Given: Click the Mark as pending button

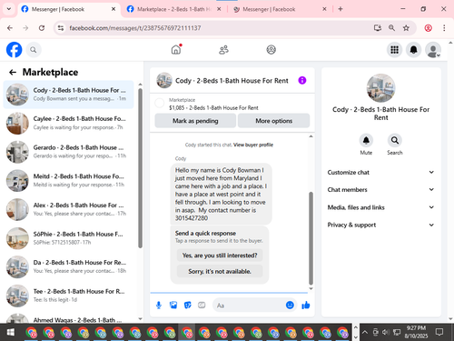Looking at the screenshot, I should [195, 121].
